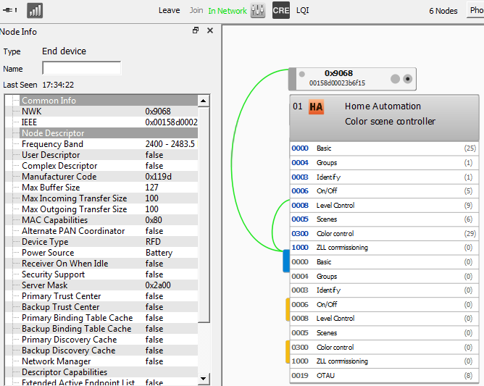Open server cluster 0300 Color control (29)
This screenshot has width=484, height=386.
coord(384,234)
